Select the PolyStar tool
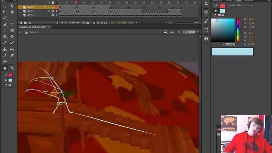 click(x=12, y=37)
